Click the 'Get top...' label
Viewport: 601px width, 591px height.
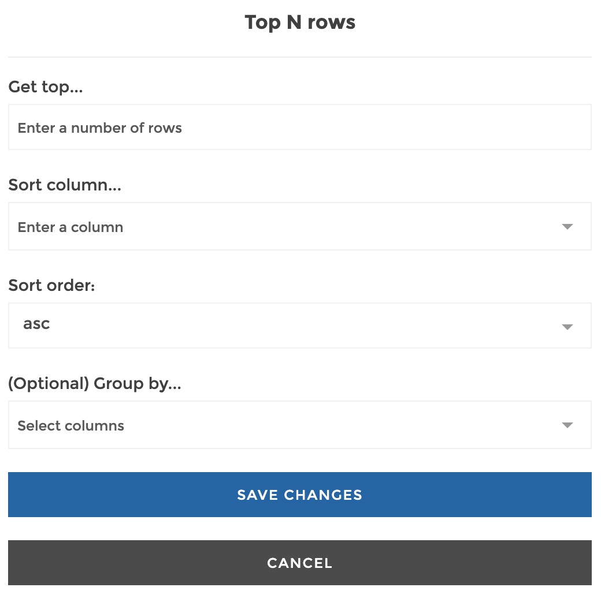[46, 87]
